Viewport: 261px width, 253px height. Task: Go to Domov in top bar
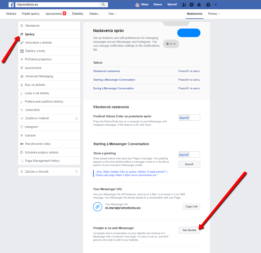coord(158,4)
